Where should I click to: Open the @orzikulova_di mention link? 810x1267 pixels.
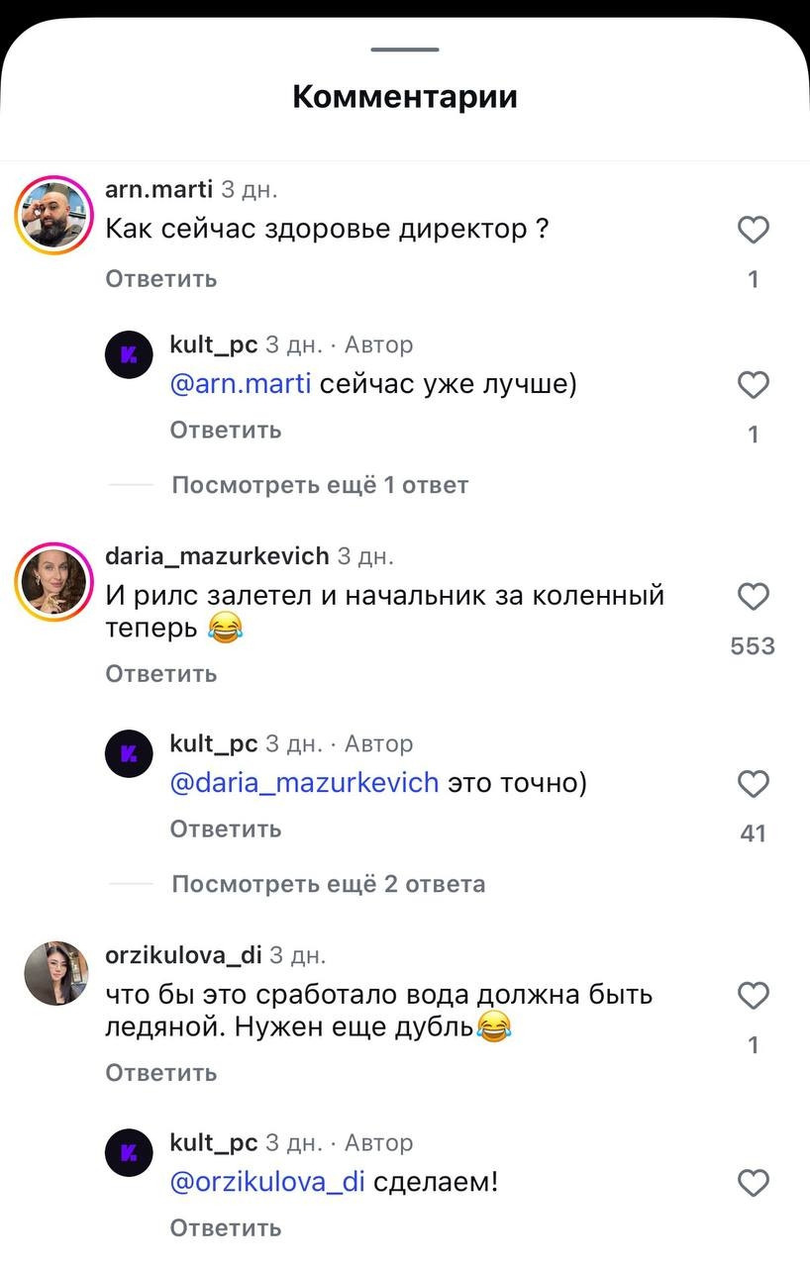click(268, 1182)
